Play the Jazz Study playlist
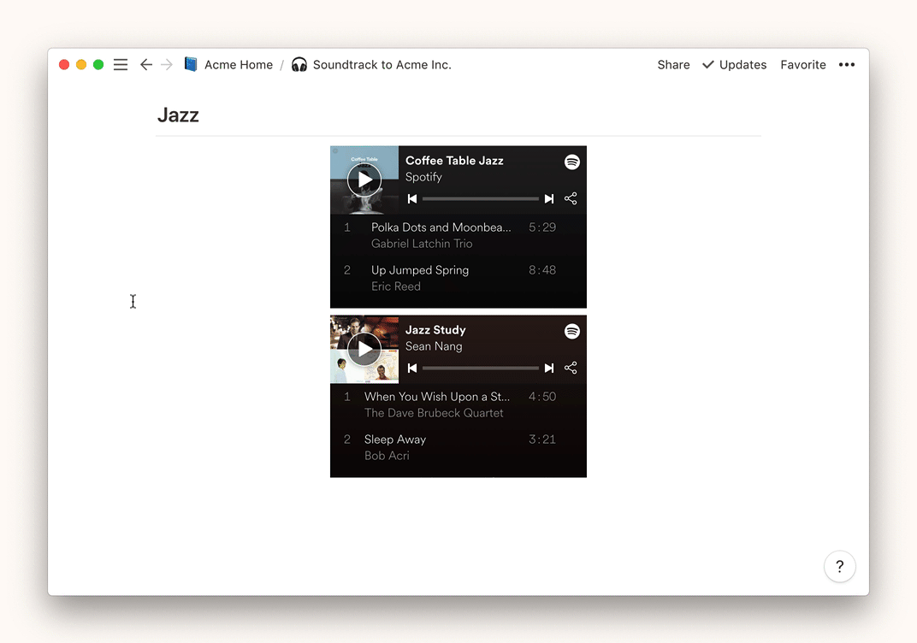The width and height of the screenshot is (917, 643). pyautogui.click(x=364, y=349)
